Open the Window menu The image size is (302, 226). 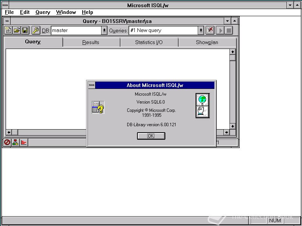tap(66, 12)
